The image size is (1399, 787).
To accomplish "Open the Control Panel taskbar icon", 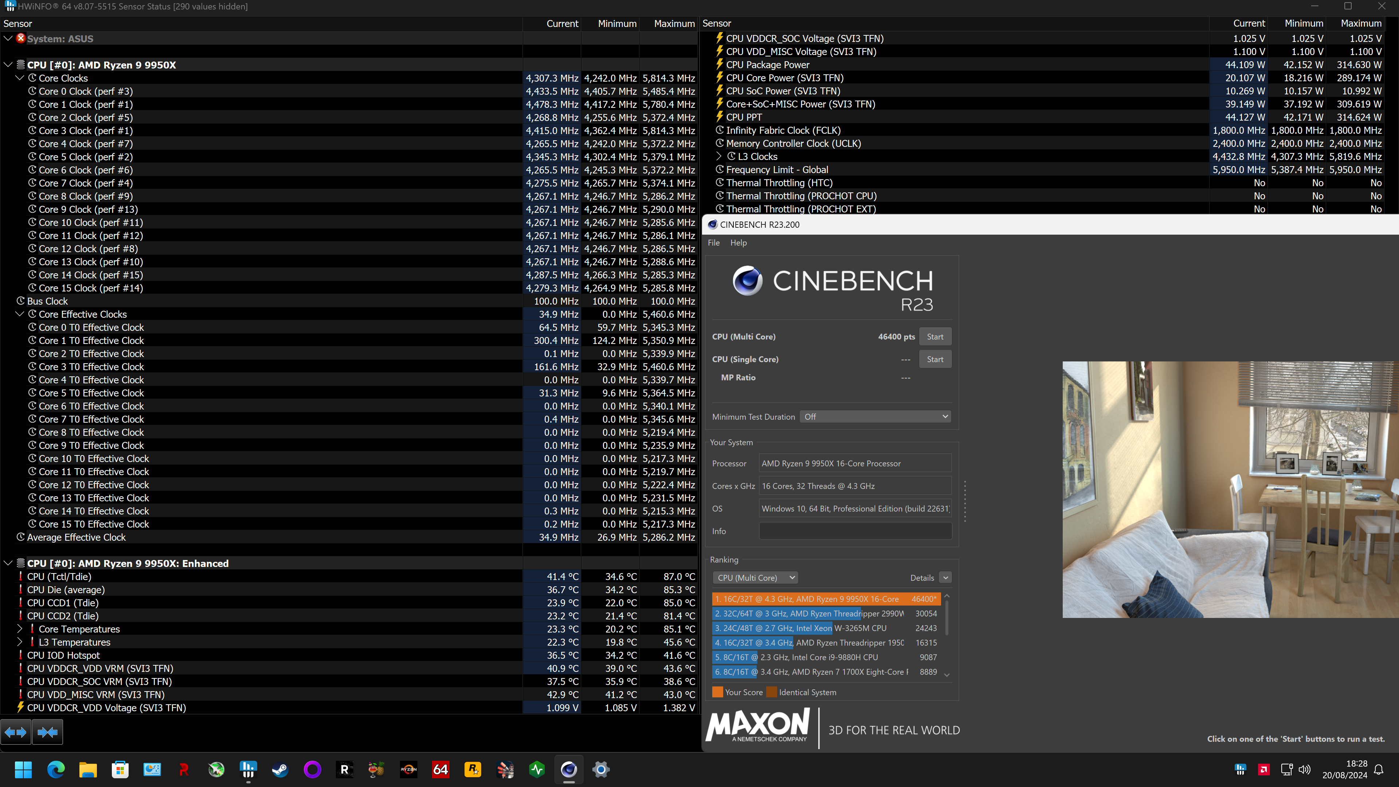I will (152, 769).
